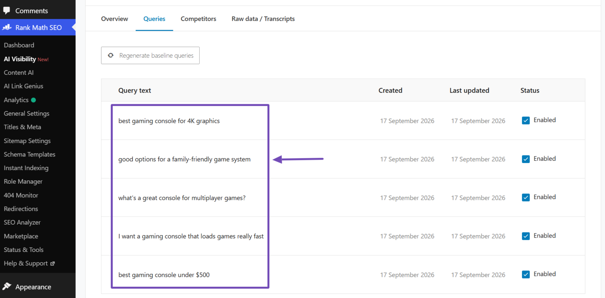The height and width of the screenshot is (298, 605).
Task: Open AI Link Genius
Action: (x=23, y=86)
